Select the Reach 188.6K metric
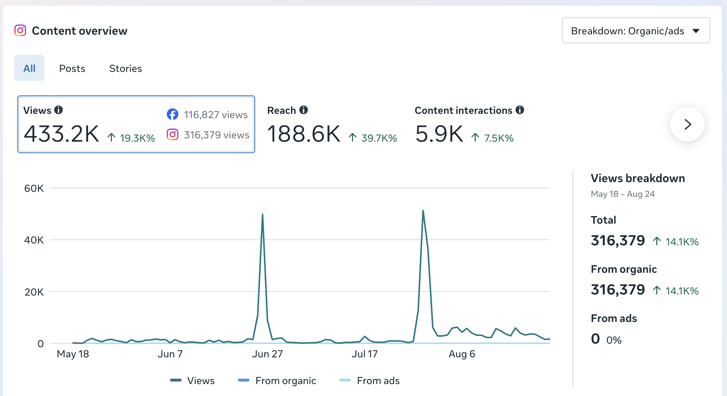This screenshot has height=396, width=727. [332, 125]
